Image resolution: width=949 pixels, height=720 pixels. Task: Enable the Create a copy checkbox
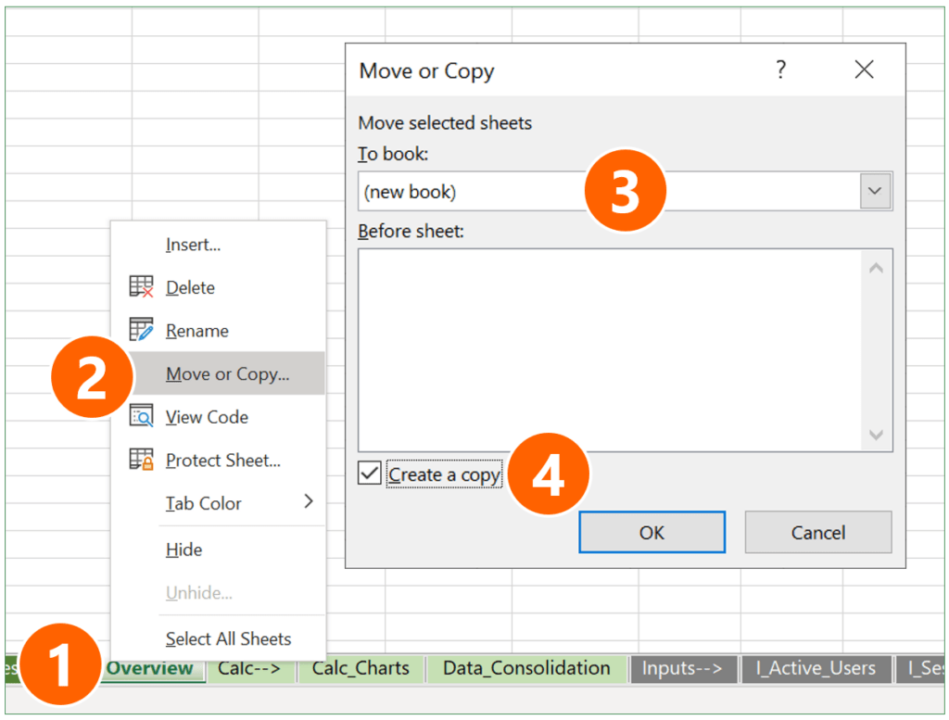pos(369,474)
